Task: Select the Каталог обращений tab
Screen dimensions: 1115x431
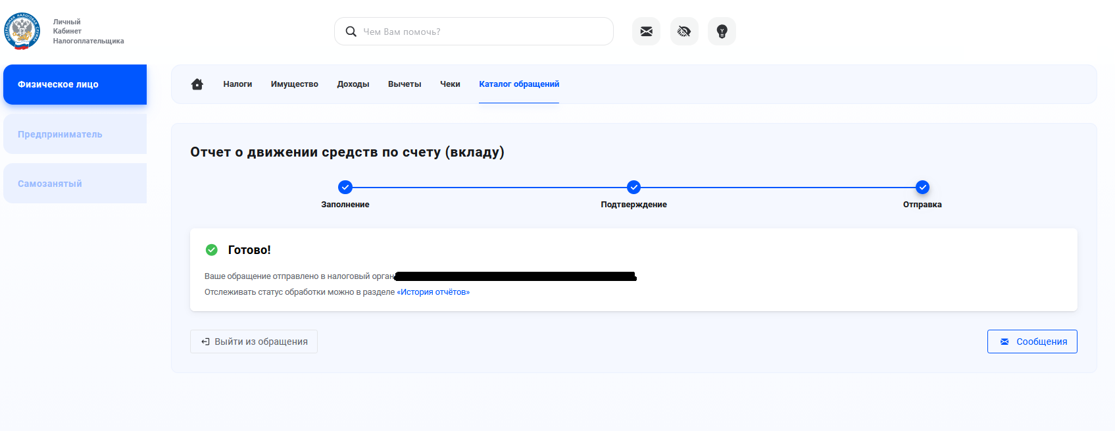Action: coord(519,84)
